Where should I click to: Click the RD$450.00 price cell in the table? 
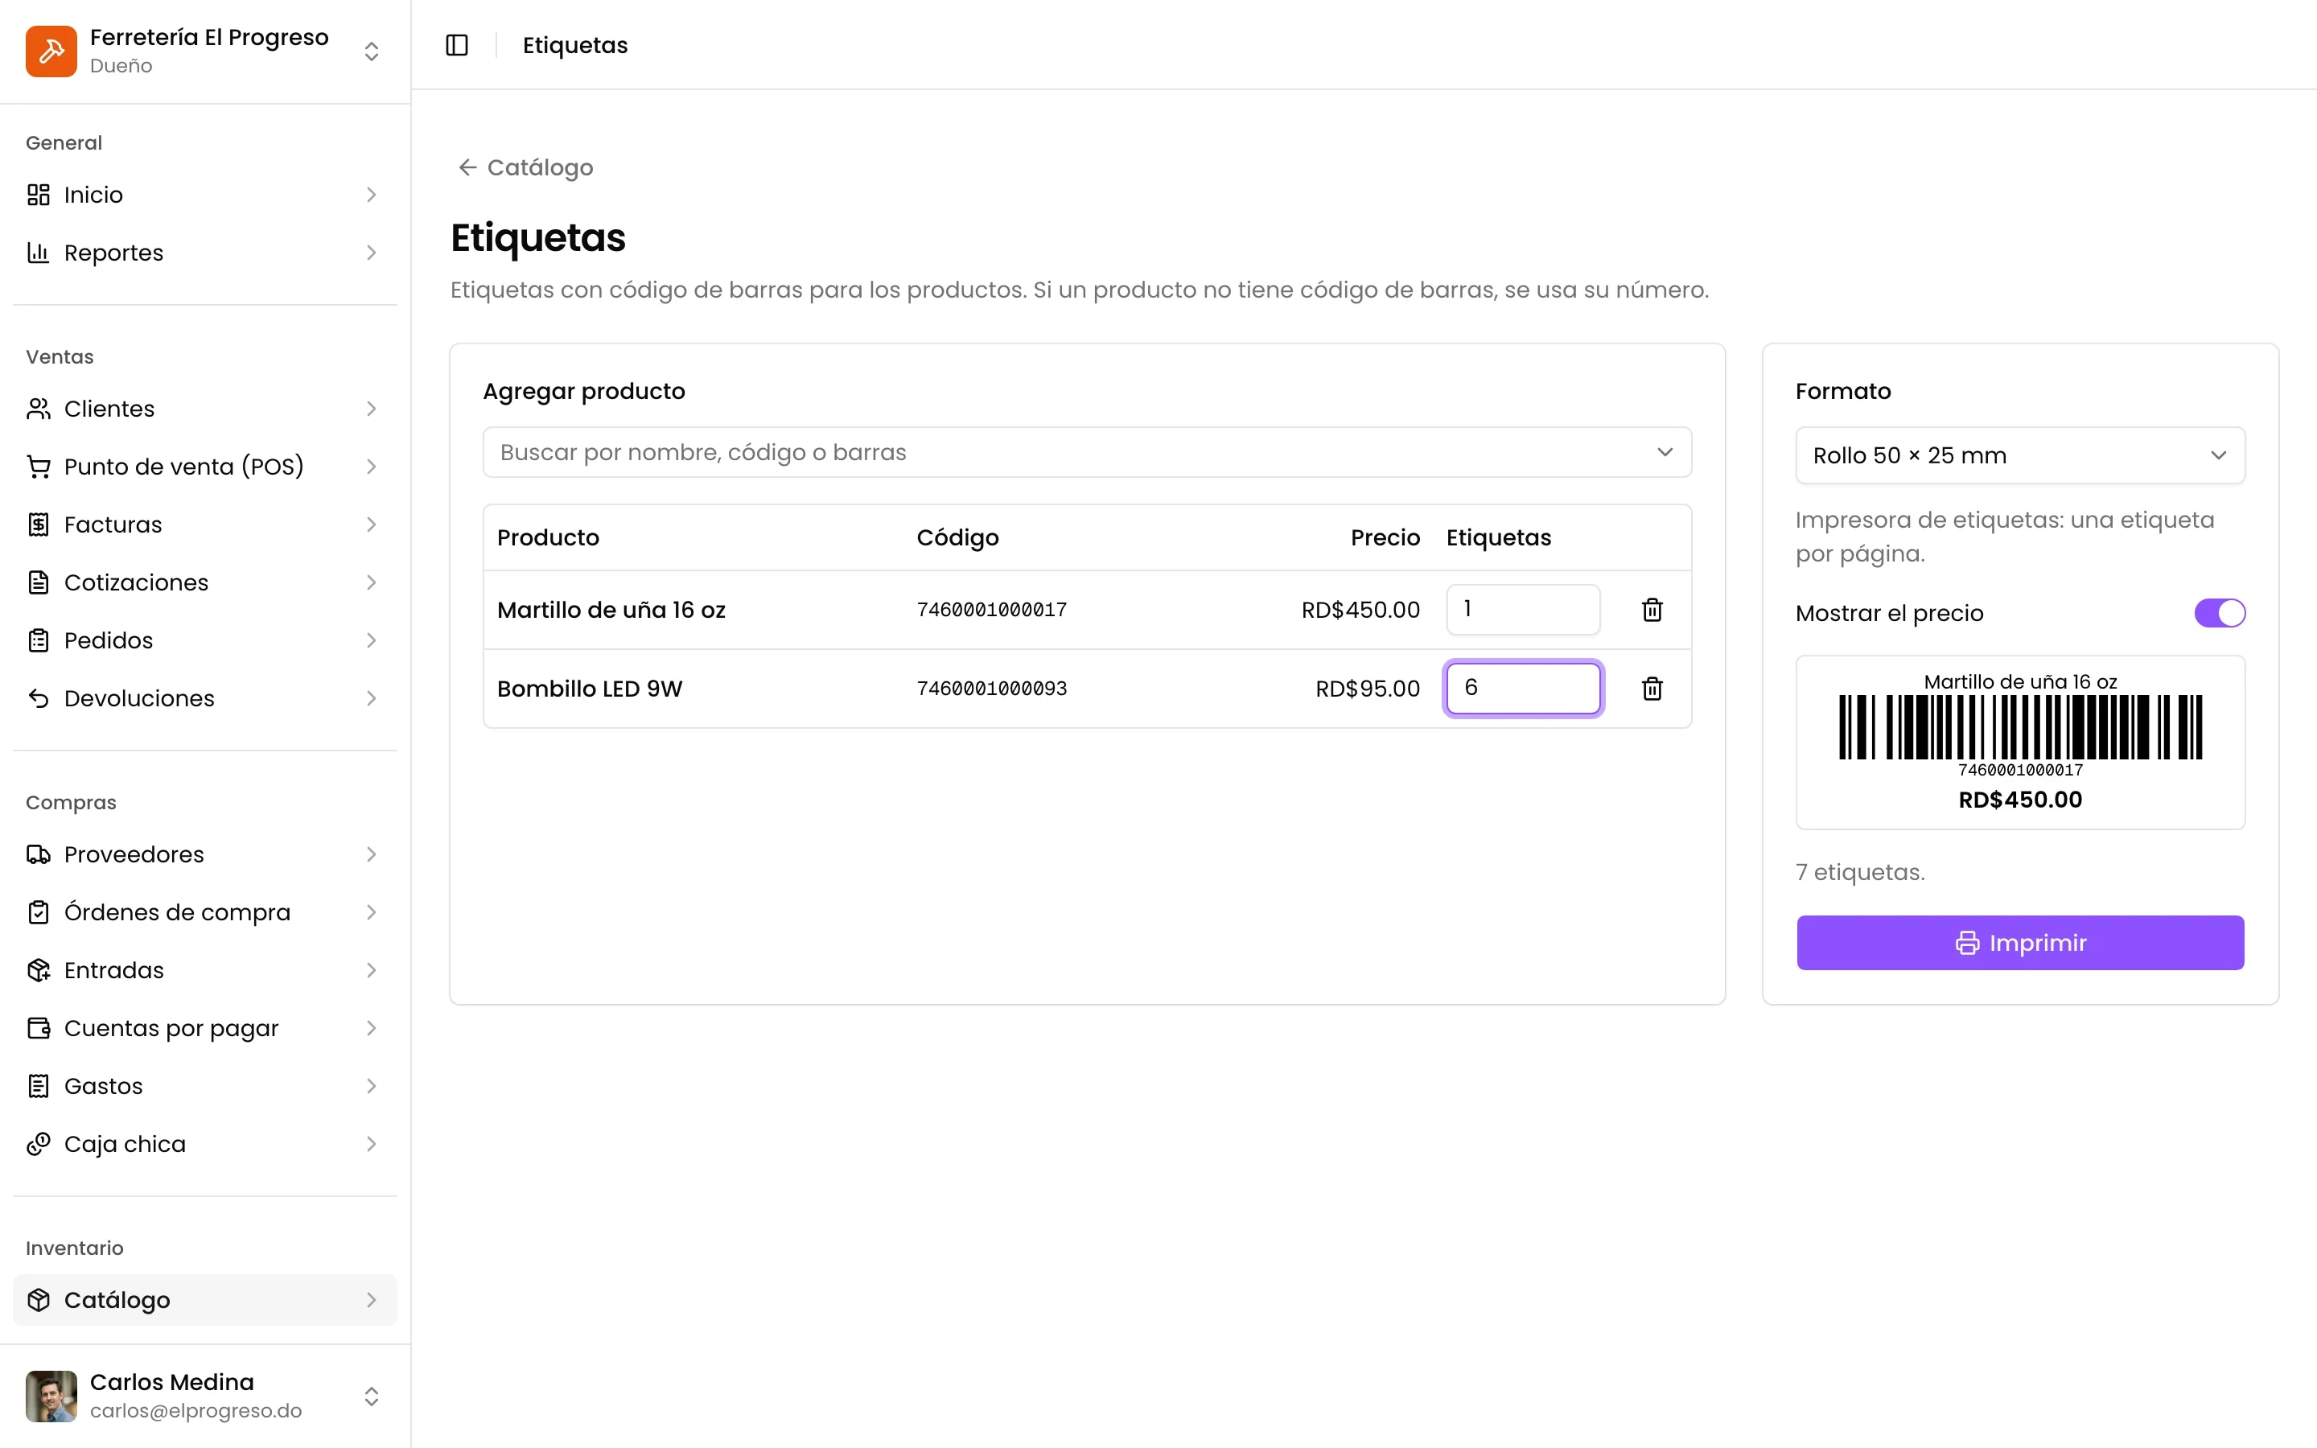1360,610
